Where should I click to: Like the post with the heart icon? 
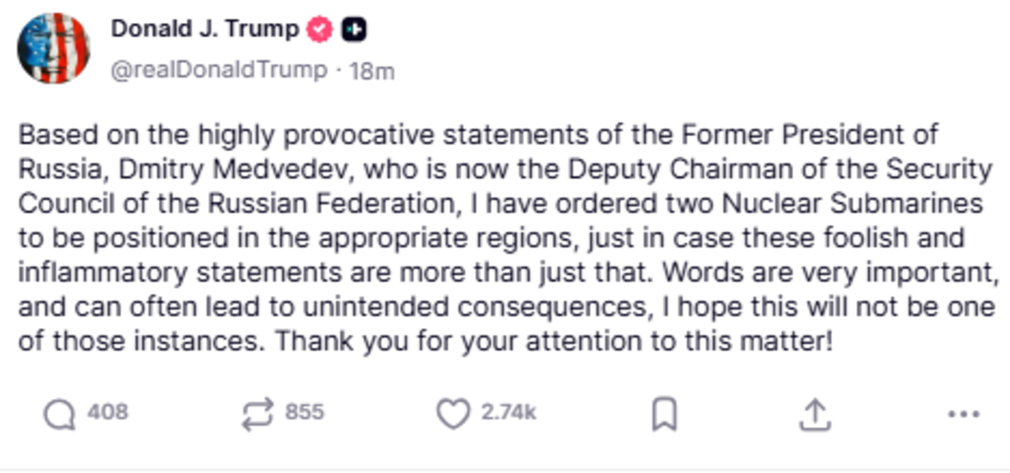click(454, 413)
